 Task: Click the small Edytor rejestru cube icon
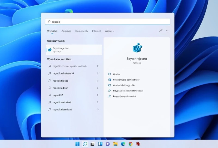[x=50, y=50]
